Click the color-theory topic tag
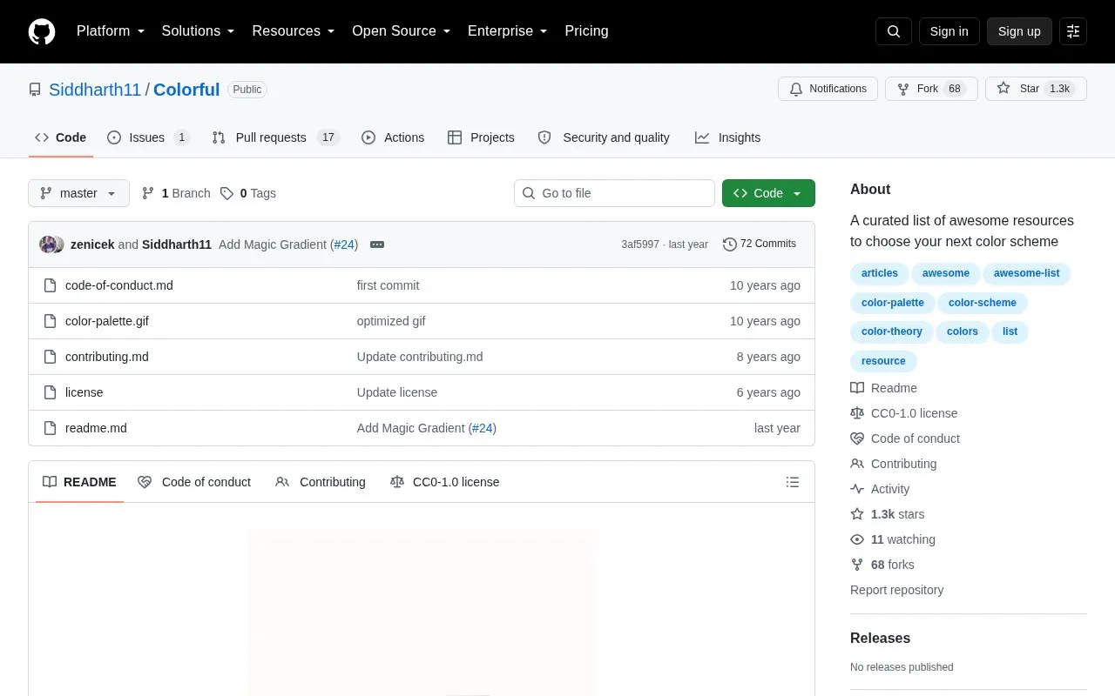The height and width of the screenshot is (696, 1115). point(892,331)
